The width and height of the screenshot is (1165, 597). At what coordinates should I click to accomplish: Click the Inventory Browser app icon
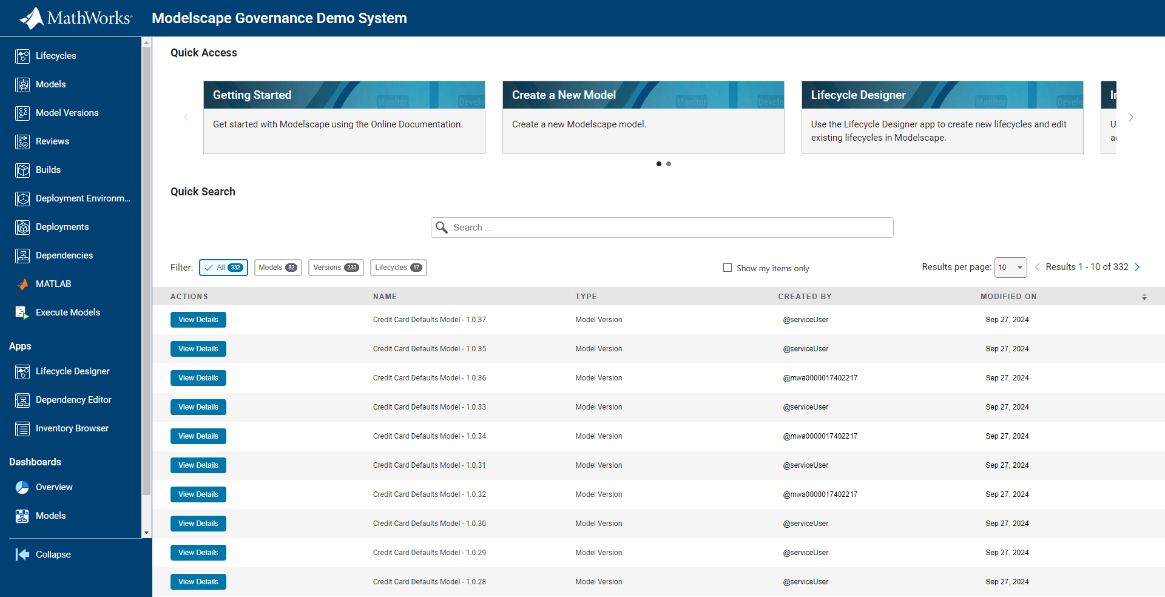point(22,428)
